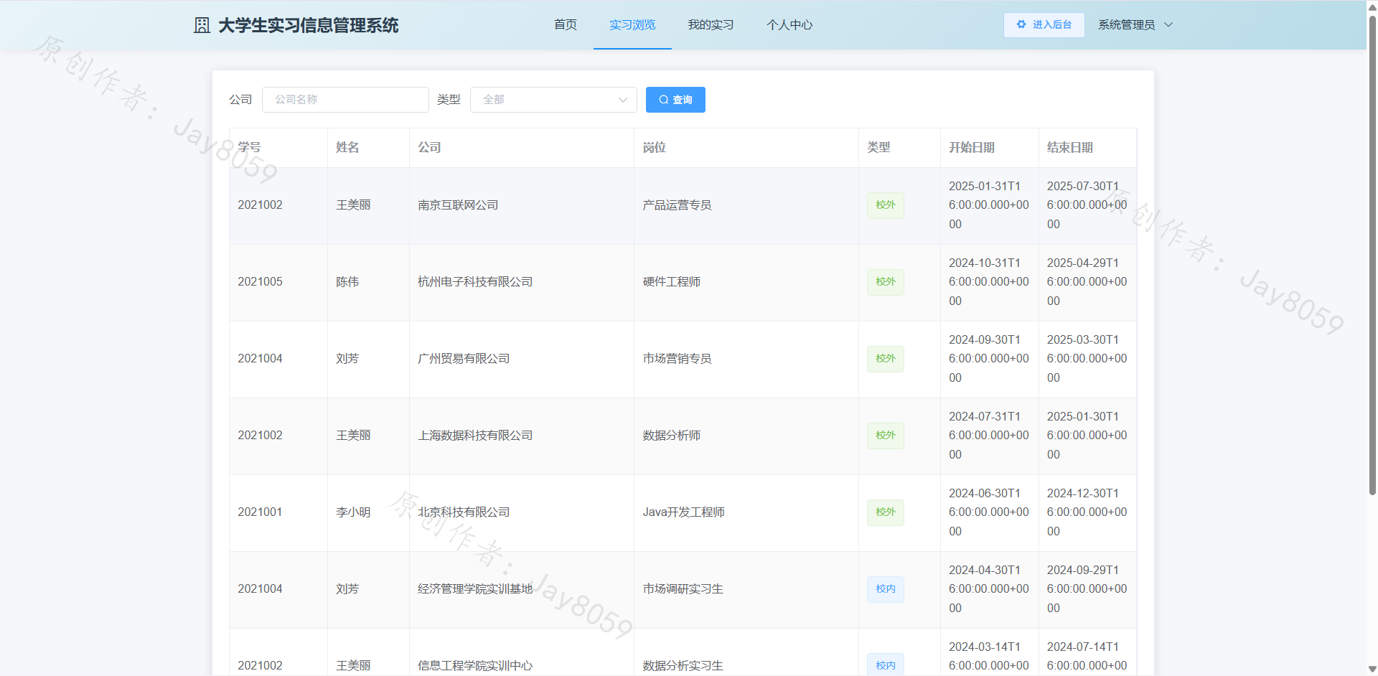Expand the 类型 filter dropdown showing 全部
Viewport: 1378px width, 676px height.
(x=553, y=100)
